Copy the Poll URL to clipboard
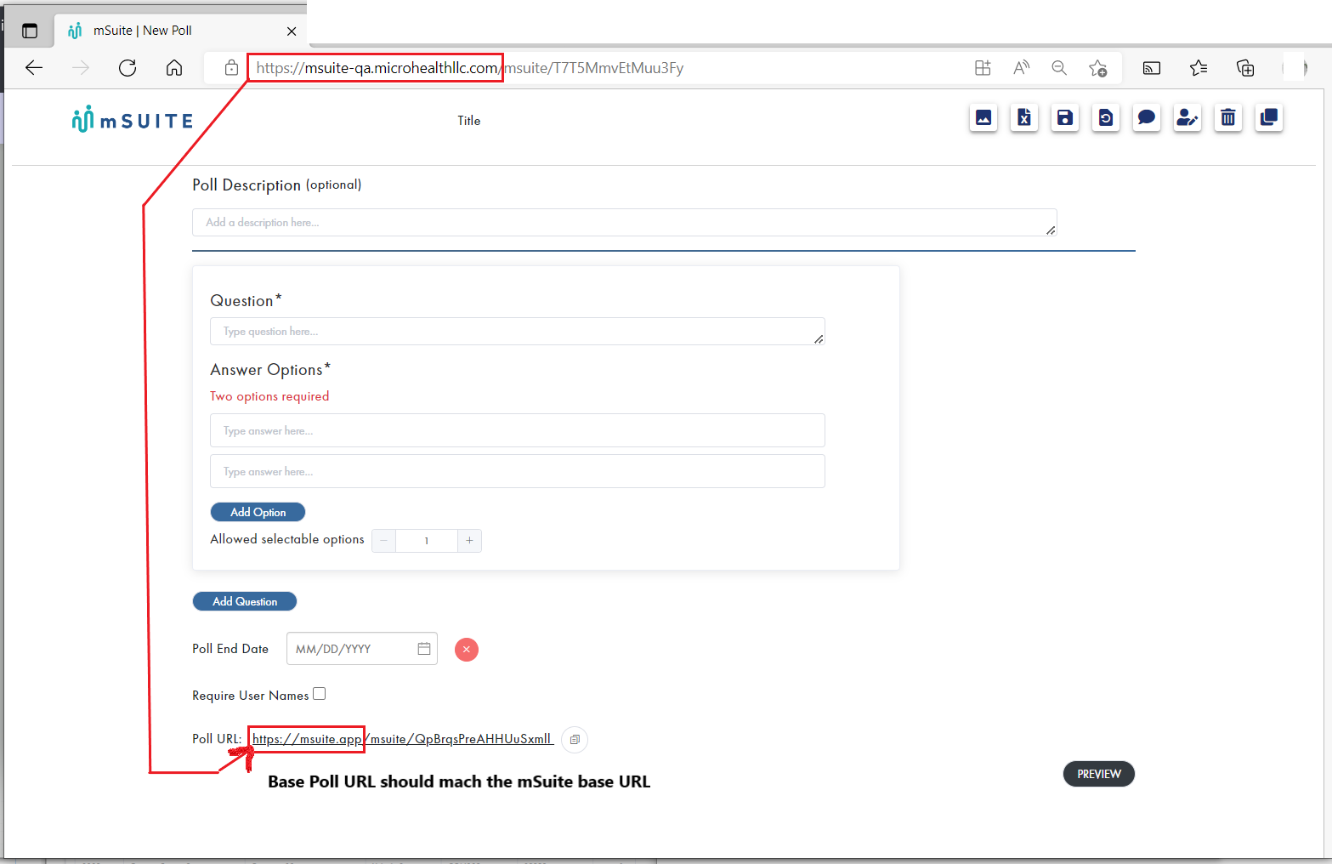The width and height of the screenshot is (1332, 864). [575, 740]
